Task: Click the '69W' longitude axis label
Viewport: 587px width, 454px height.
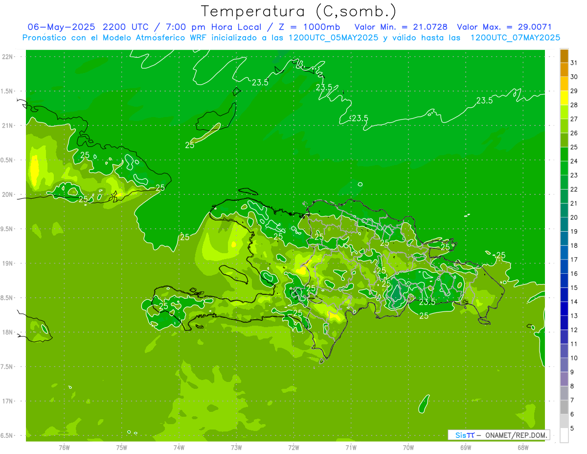Action: coord(466,447)
